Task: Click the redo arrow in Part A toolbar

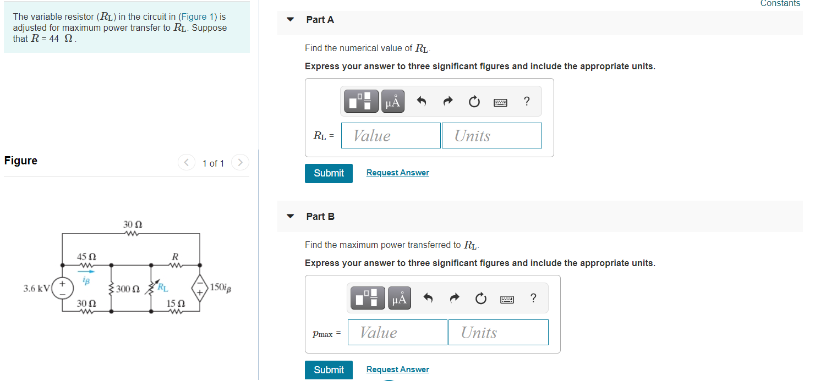Action: (447, 101)
